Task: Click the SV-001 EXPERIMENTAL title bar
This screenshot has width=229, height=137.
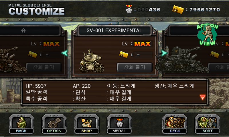Action: (x=114, y=30)
